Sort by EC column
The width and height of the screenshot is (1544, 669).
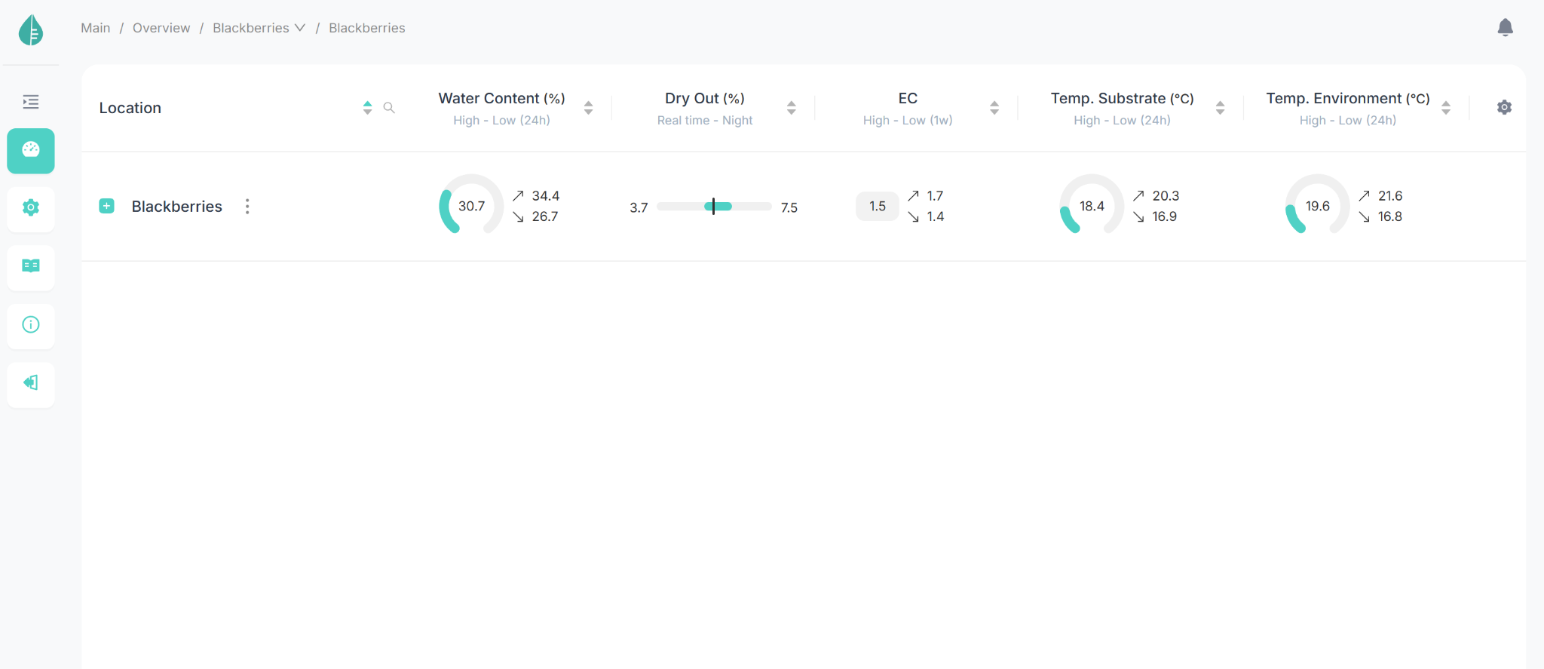point(994,108)
